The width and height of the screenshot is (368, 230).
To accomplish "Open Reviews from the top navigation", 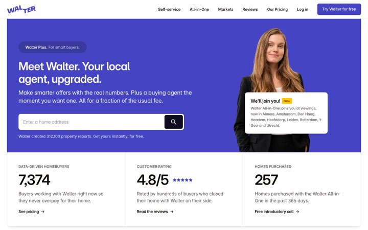I will click(x=250, y=9).
